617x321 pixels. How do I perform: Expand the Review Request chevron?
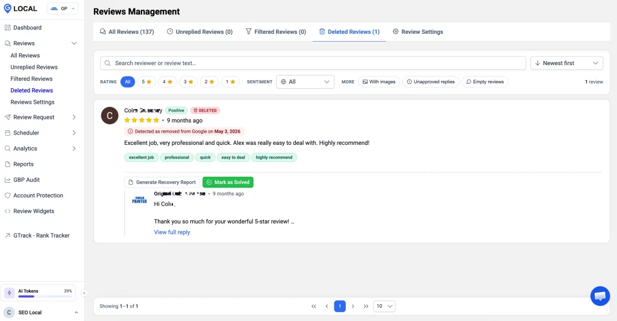[74, 118]
